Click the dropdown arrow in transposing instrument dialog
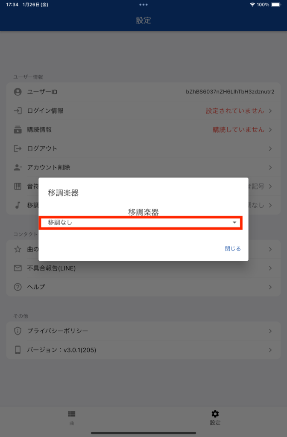The width and height of the screenshot is (287, 437). click(x=234, y=222)
